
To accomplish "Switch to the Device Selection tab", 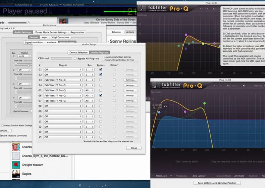I will [78, 52].
